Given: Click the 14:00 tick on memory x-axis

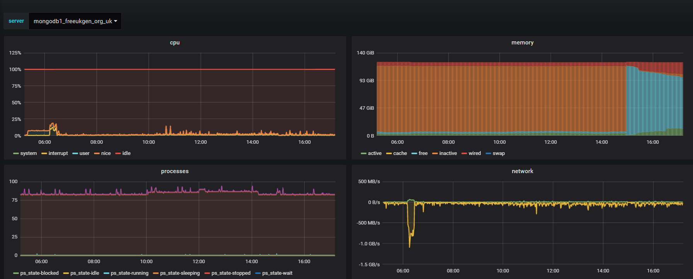Looking at the screenshot, I should tap(602, 142).
